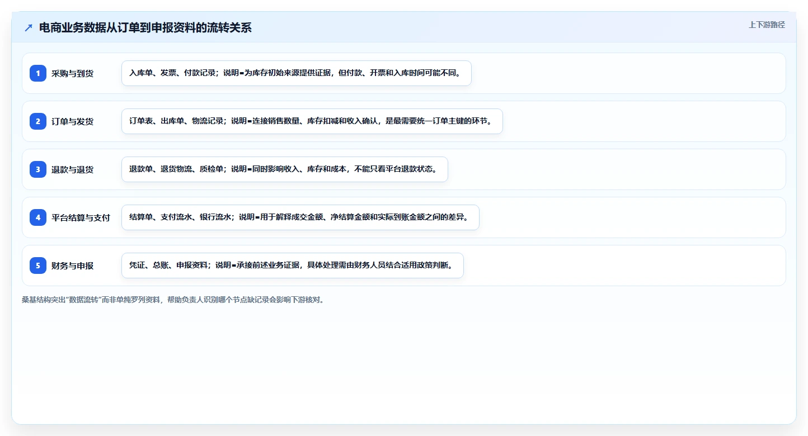Open the description box starting 退款单、退货物流、质检单
Viewport: 808px width, 436px height.
[x=285, y=169]
